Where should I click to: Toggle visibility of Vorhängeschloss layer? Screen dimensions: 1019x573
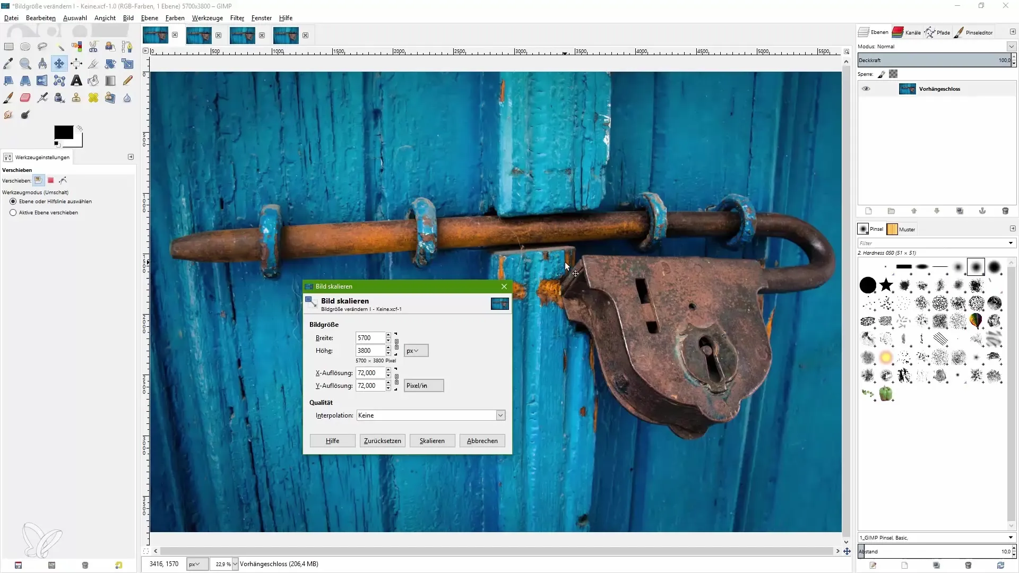[x=866, y=89]
